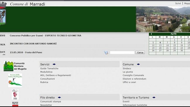Image resolution: width=190 pixels, height=107 pixels.
Task: Open the Comunità Montana del Mugello logo
Action: pos(15,66)
